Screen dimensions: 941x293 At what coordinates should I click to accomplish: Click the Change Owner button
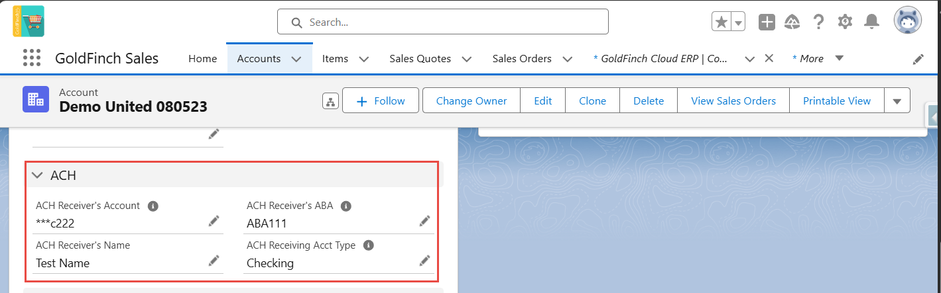point(471,101)
